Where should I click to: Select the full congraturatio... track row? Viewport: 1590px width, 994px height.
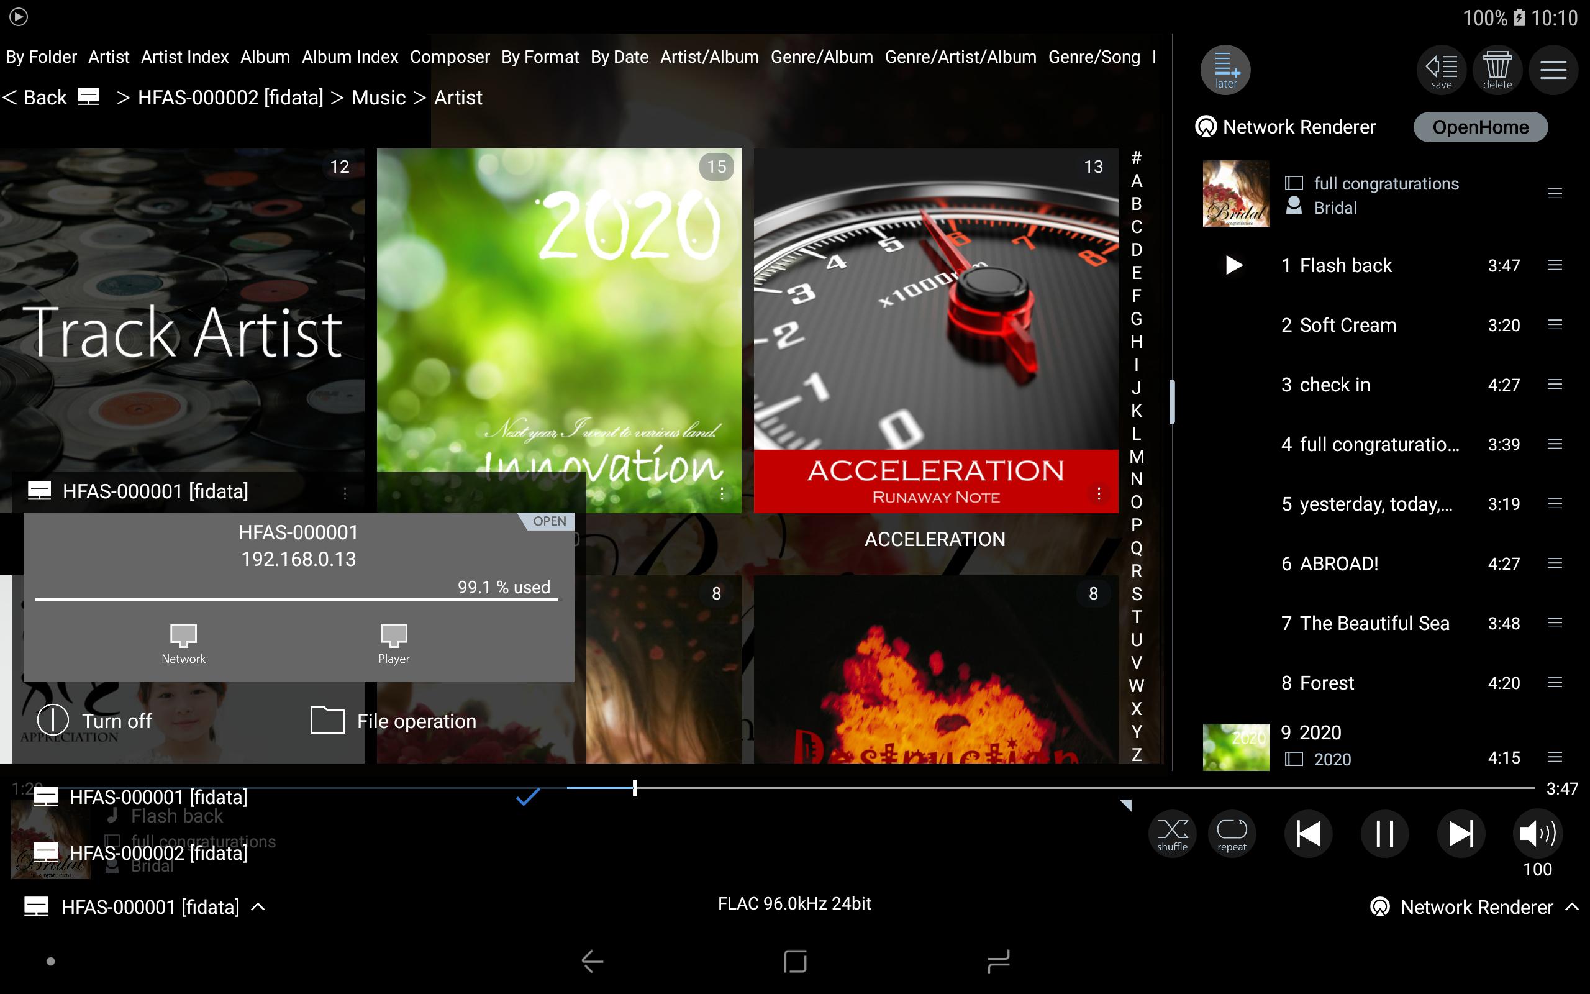pyautogui.click(x=1383, y=444)
